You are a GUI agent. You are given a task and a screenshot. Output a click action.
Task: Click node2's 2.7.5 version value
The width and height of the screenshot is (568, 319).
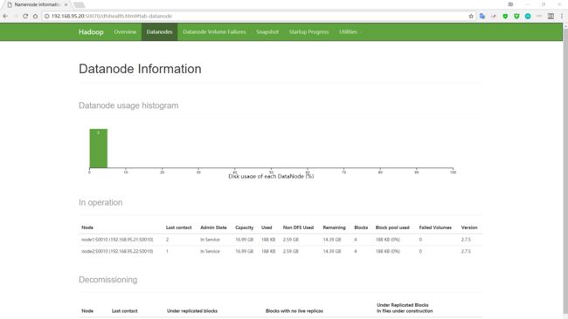click(x=466, y=251)
